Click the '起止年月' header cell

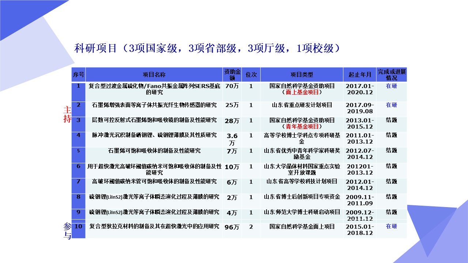coord(360,75)
